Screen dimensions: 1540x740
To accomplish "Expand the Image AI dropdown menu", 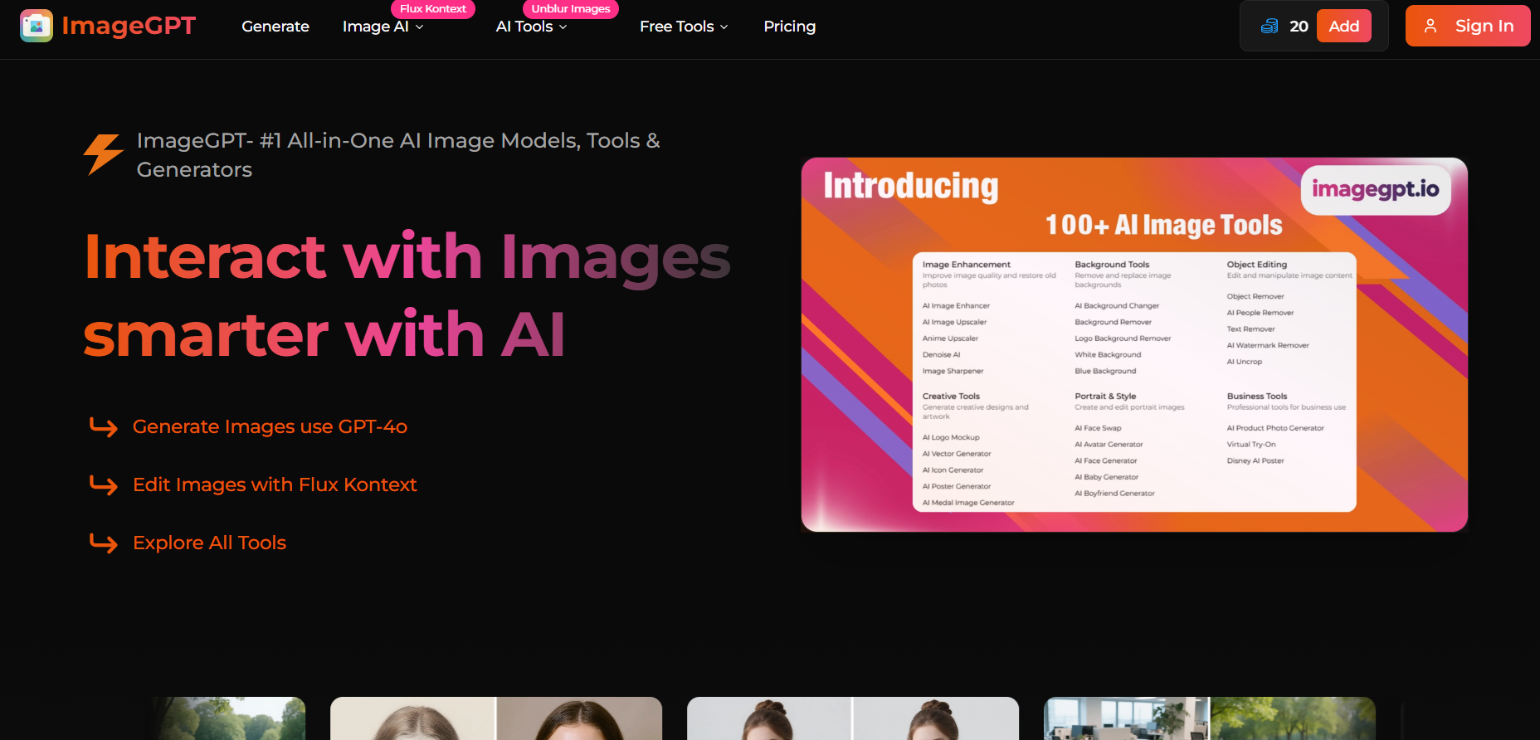I will (383, 27).
